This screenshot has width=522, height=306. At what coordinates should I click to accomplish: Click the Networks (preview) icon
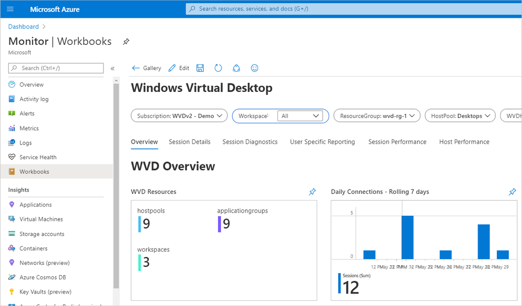tap(11, 263)
